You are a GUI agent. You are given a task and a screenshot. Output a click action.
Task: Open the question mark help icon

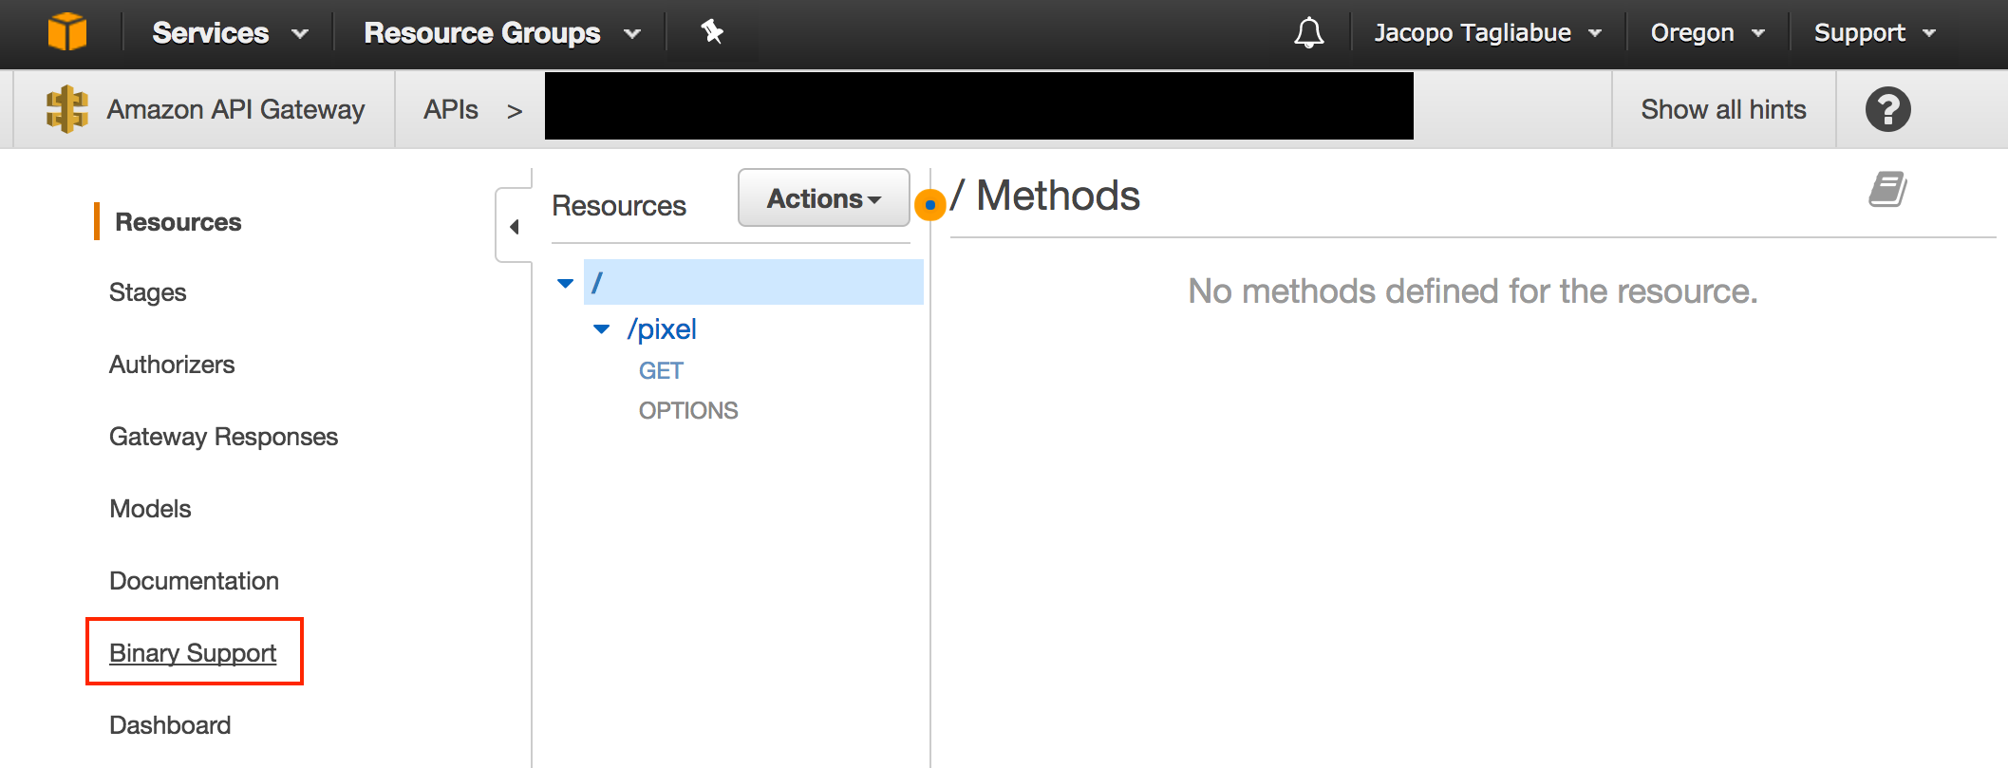pos(1887,109)
